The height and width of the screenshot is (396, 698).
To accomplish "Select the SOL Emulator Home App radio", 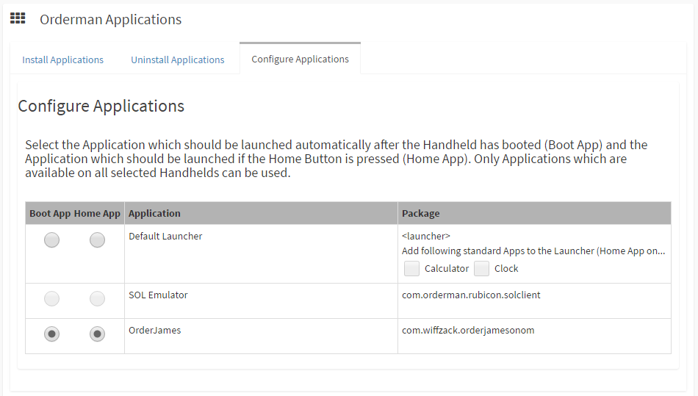I will [97, 298].
